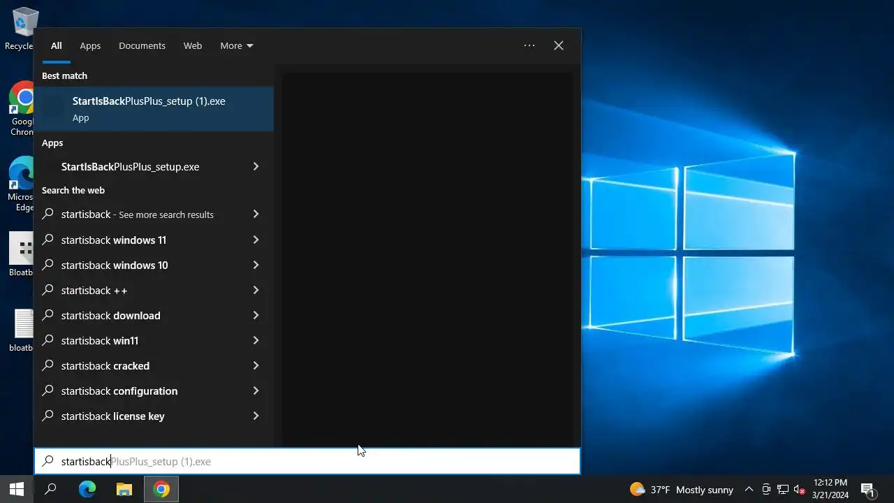This screenshot has height=503, width=894.
Task: Open StartIsBackPlusPlus_setup.exe under Apps
Action: coord(141,167)
